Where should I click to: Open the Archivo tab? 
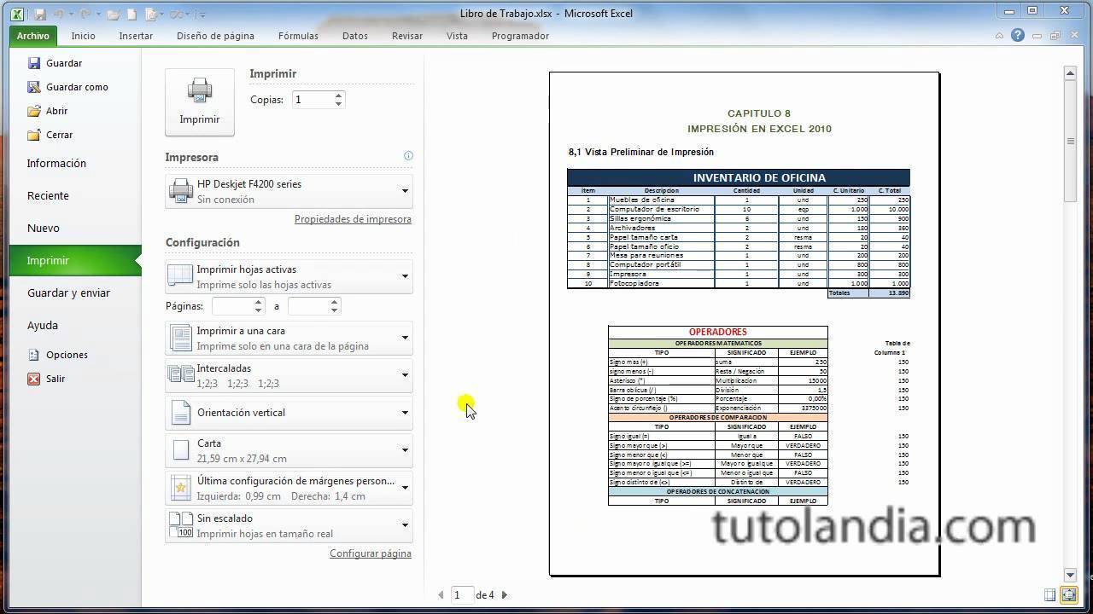pyautogui.click(x=33, y=36)
